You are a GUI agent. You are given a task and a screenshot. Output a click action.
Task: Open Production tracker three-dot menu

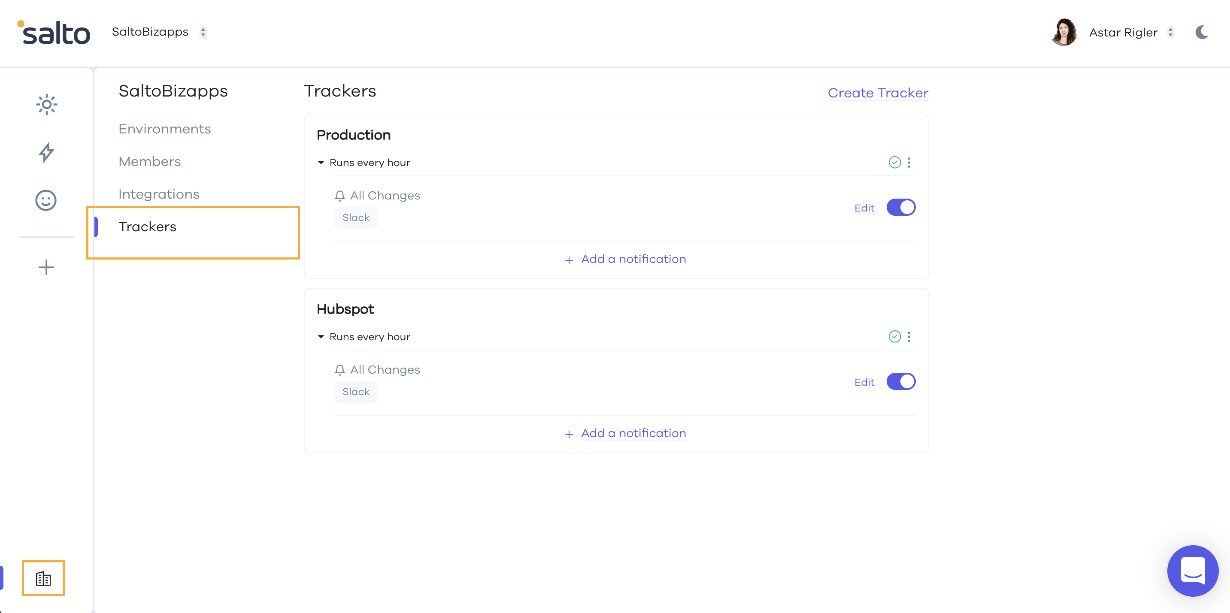(x=909, y=163)
